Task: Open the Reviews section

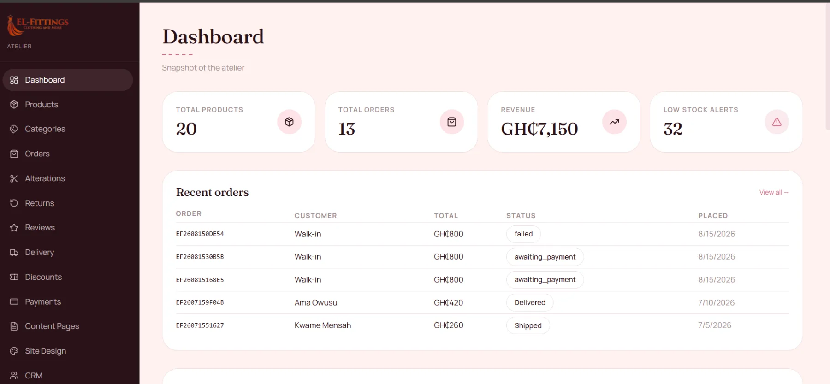Action: coord(68,228)
